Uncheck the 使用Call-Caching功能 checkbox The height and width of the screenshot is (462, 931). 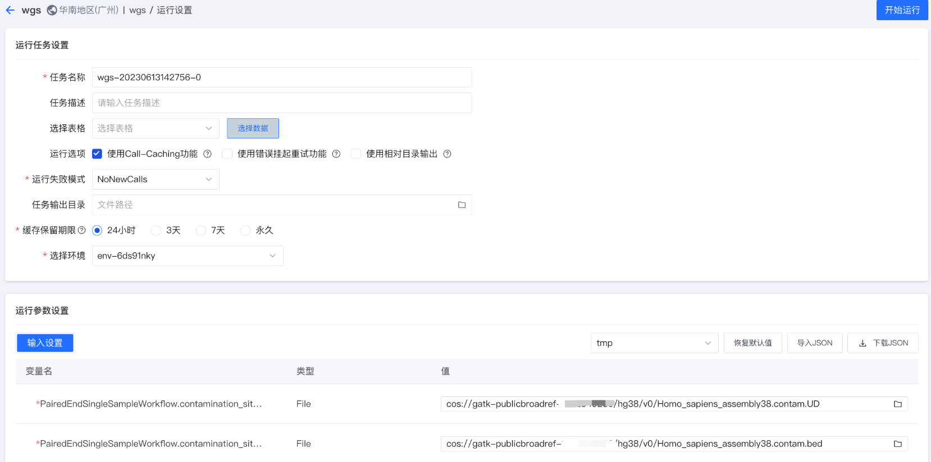97,154
